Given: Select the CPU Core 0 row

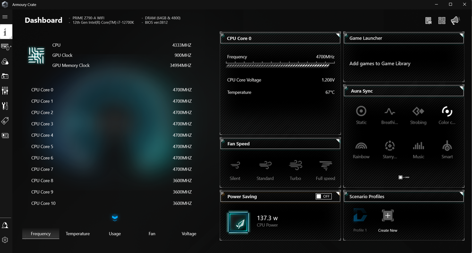Looking at the screenshot, I should click(x=112, y=90).
